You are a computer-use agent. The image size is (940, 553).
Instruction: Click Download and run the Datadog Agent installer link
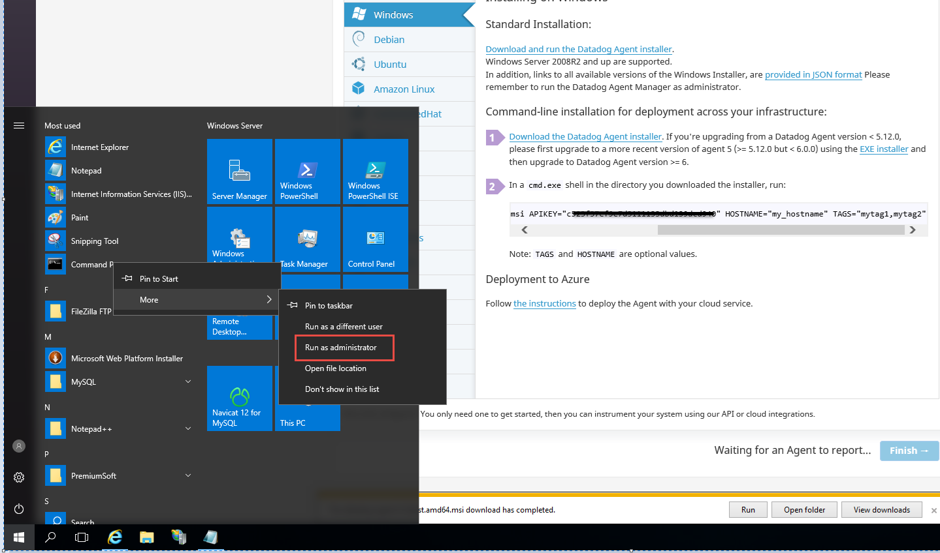click(579, 50)
